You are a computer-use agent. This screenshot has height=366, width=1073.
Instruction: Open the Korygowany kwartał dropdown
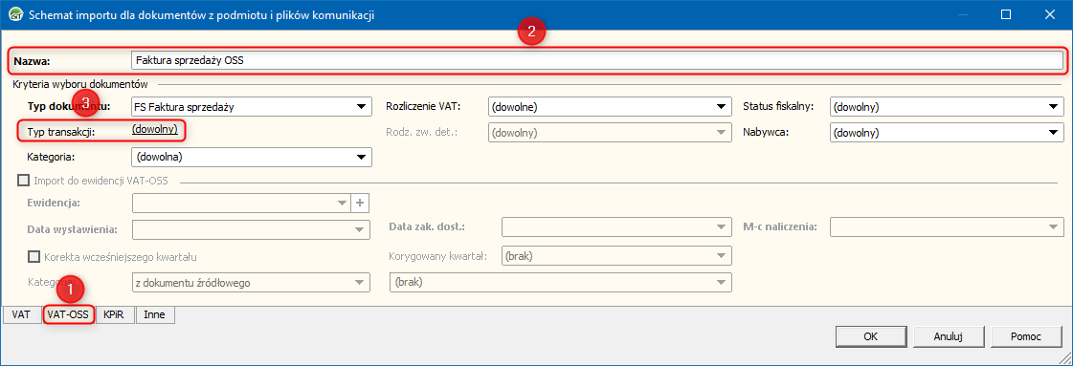click(616, 256)
